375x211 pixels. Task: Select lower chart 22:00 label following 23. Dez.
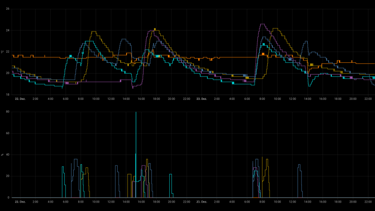point(368,202)
